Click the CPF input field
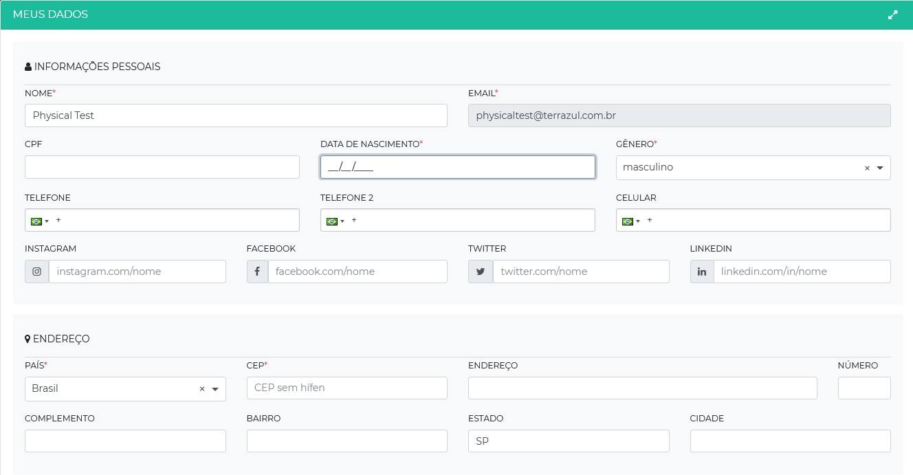The width and height of the screenshot is (913, 475). (162, 167)
